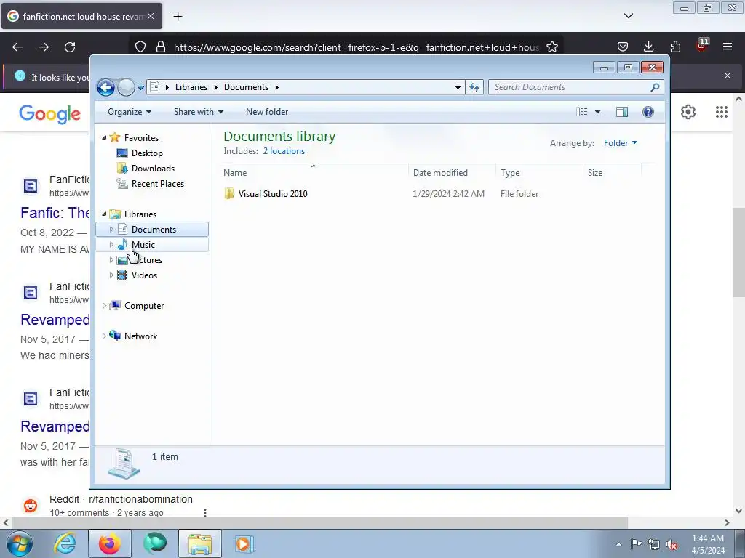Image resolution: width=745 pixels, height=558 pixels.
Task: Click the refresh button beside the address bar
Action: click(x=474, y=87)
